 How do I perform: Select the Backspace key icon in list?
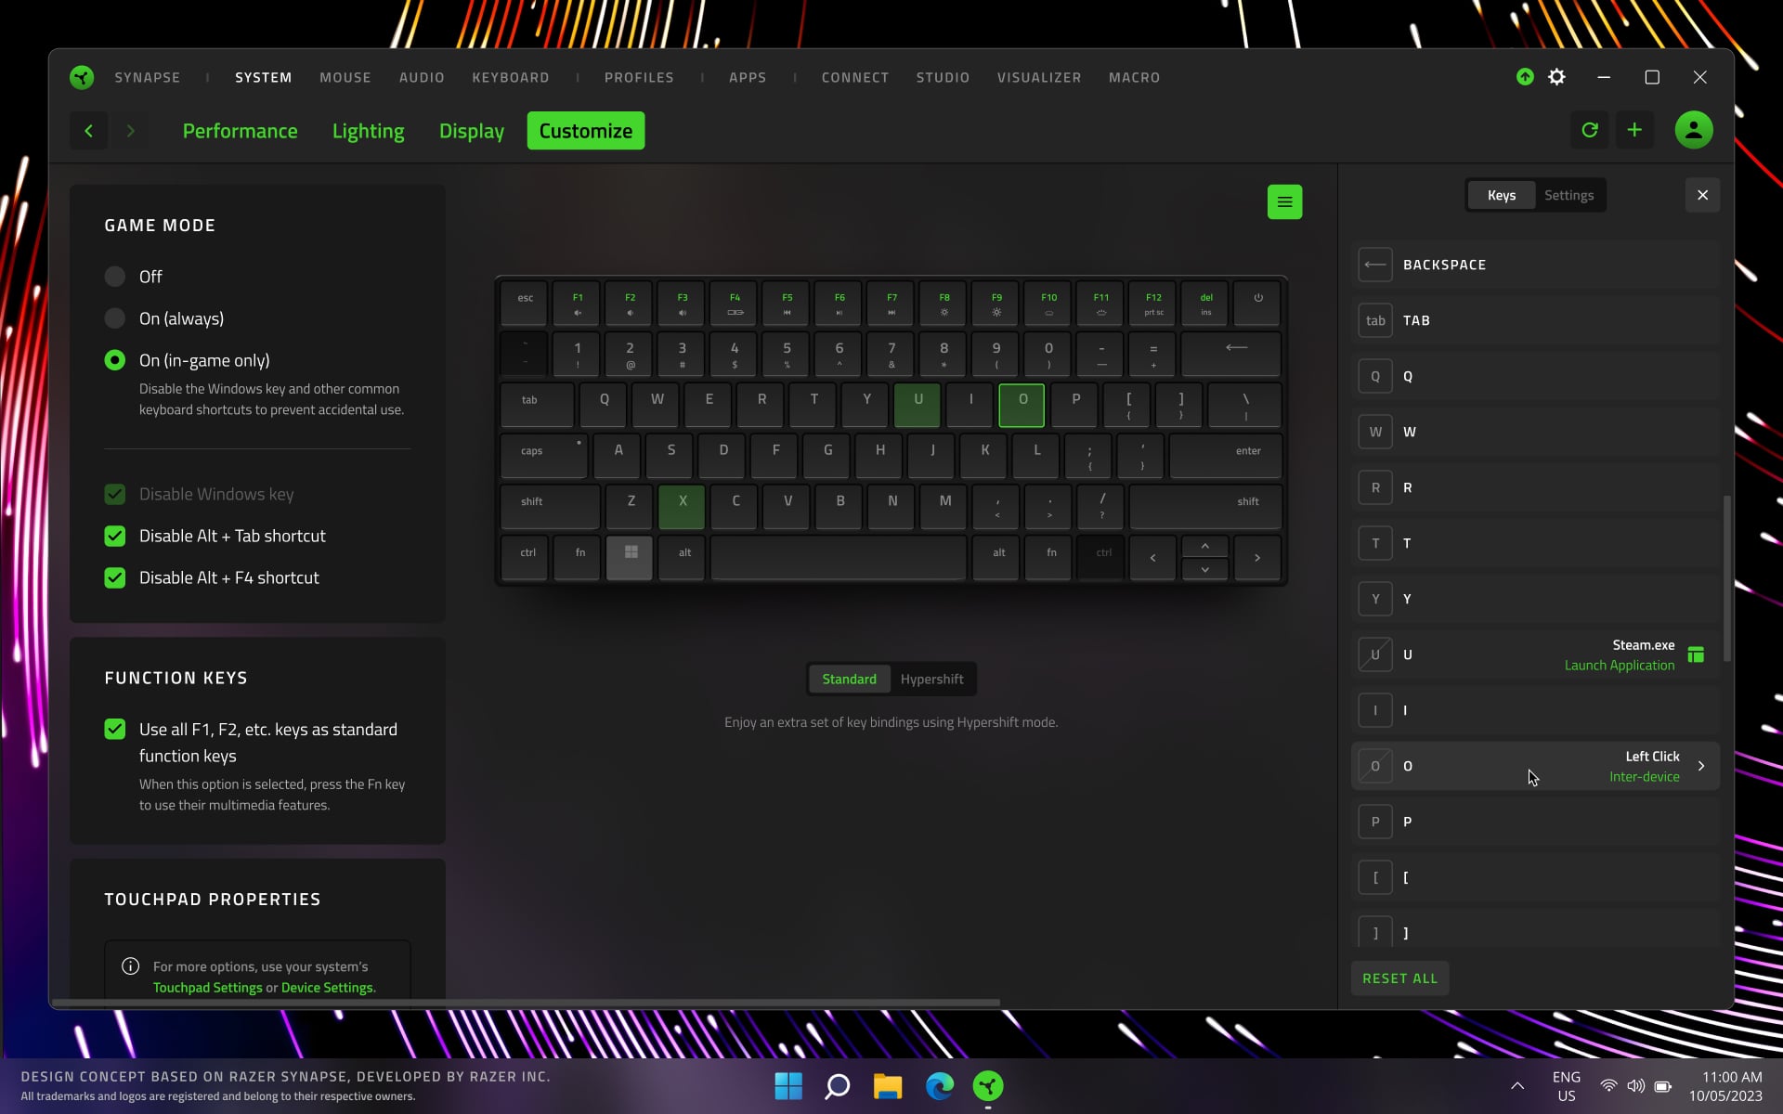pos(1375,265)
